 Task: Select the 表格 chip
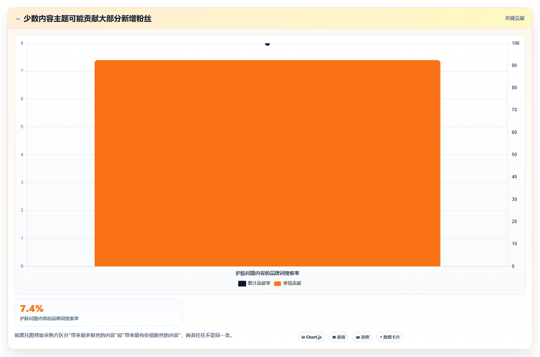[x=339, y=337]
